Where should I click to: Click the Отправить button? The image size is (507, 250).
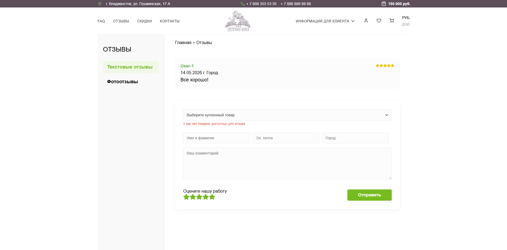click(370, 195)
